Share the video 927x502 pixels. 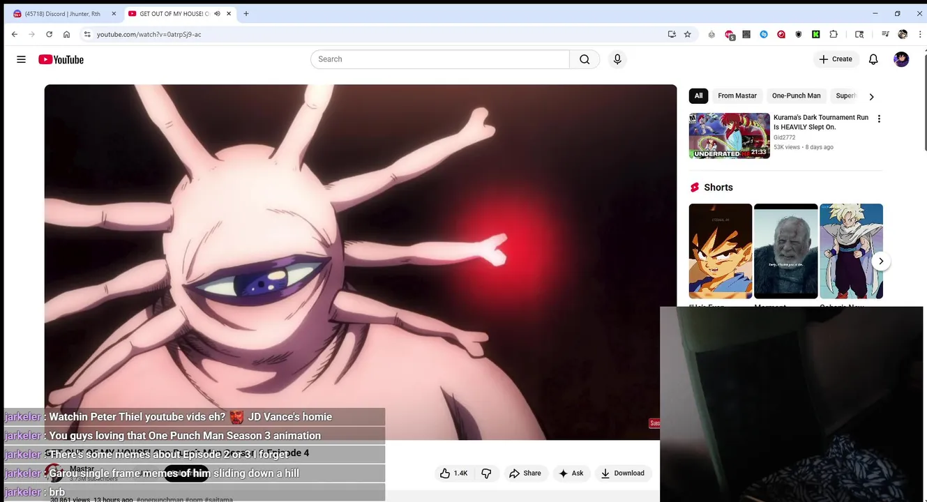coord(525,473)
